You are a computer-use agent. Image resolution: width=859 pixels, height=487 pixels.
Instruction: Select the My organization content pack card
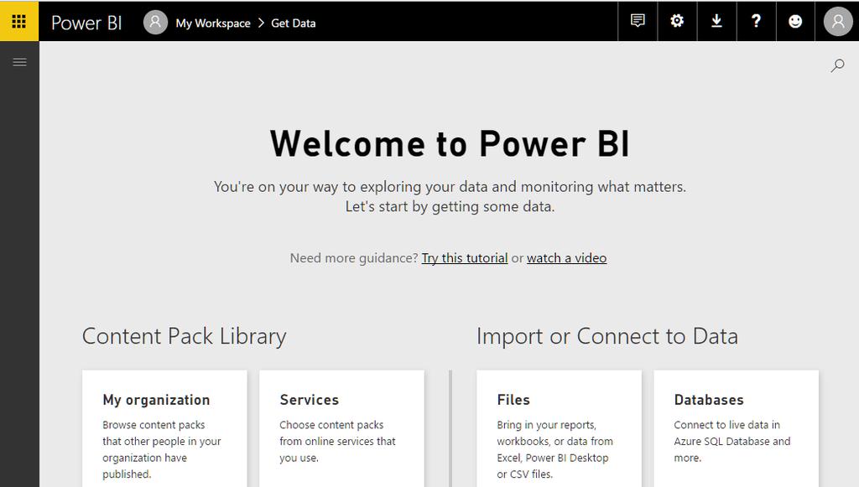164,428
